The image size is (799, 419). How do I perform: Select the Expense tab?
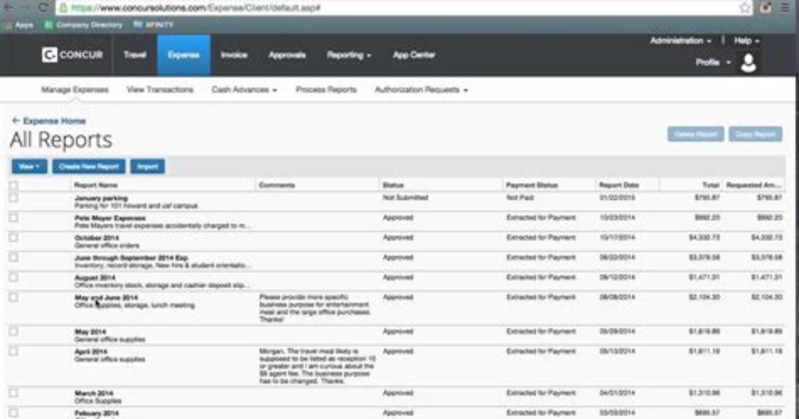[x=184, y=55]
